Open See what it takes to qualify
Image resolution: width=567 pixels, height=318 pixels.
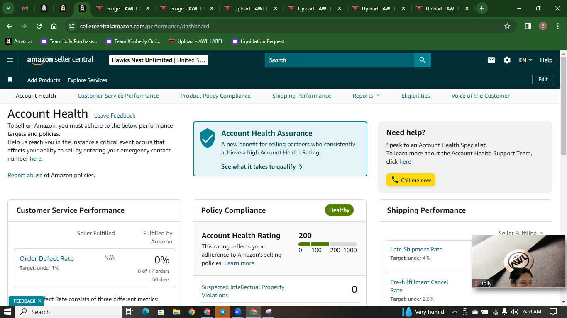tap(262, 166)
